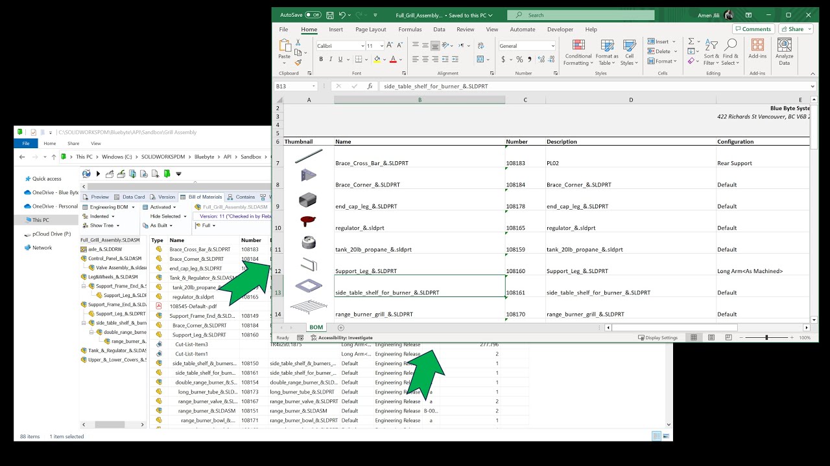Open Conditional Formatting menu
Image resolution: width=830 pixels, height=466 pixels.
click(x=578, y=52)
